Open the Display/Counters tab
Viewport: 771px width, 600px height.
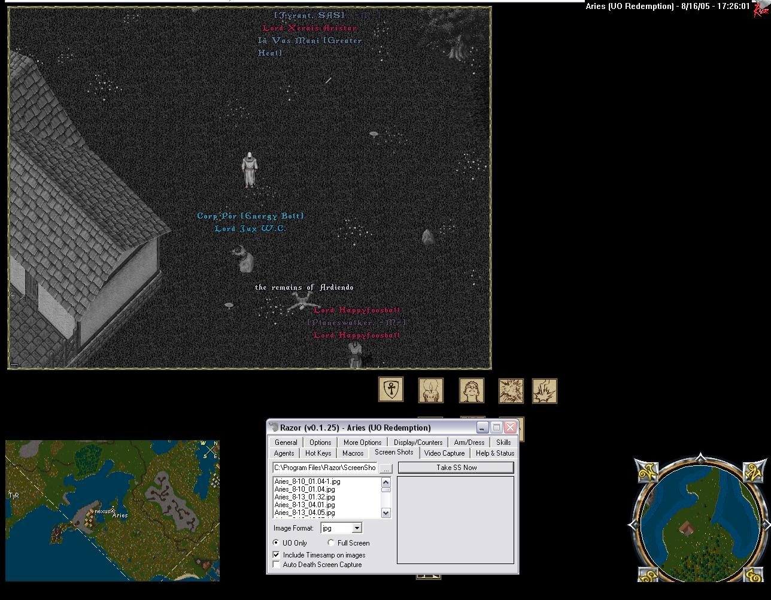(418, 443)
